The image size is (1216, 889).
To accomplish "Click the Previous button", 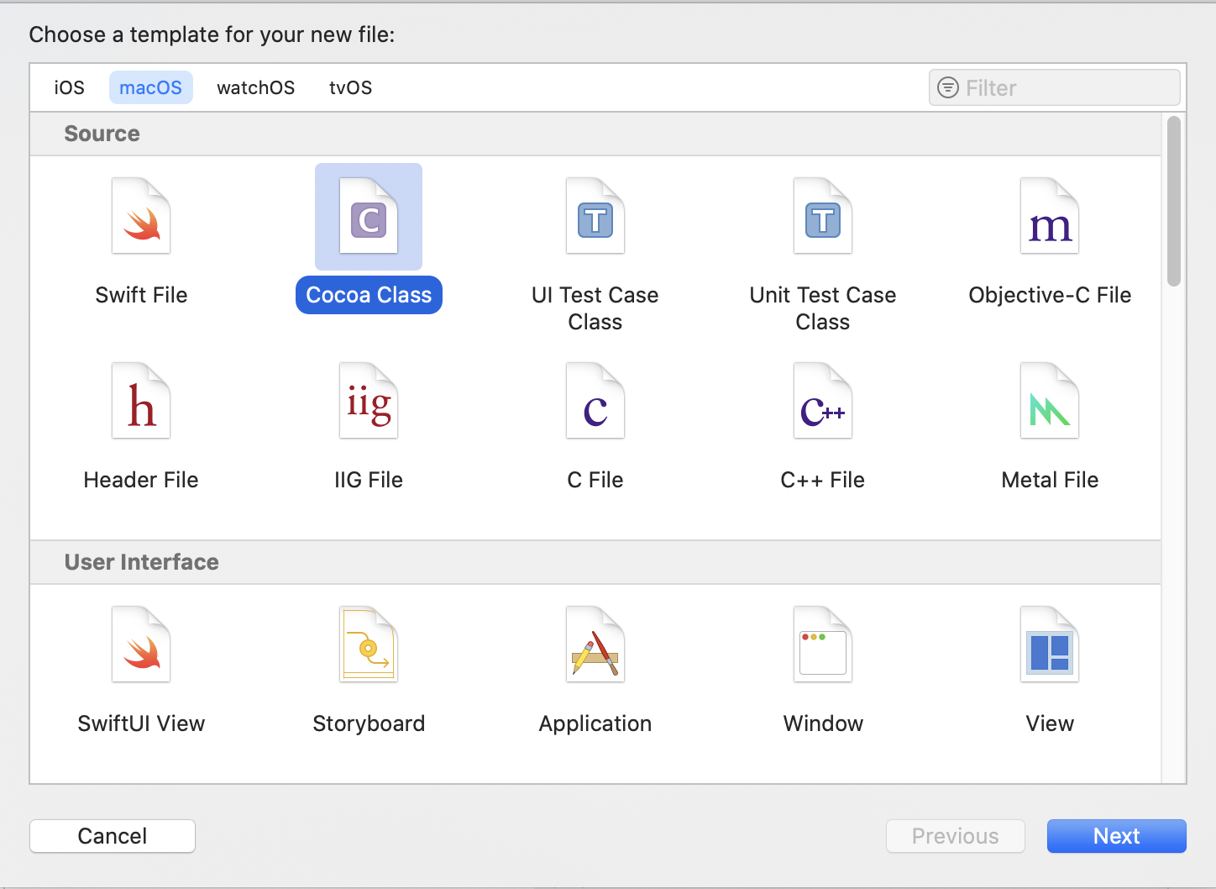I will 956,836.
